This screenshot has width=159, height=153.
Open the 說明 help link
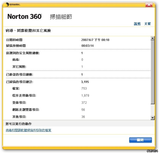(x=137, y=24)
